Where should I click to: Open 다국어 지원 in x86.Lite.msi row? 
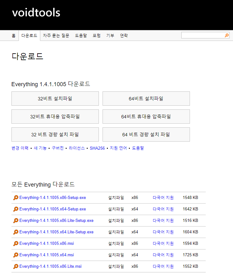tap(163, 266)
